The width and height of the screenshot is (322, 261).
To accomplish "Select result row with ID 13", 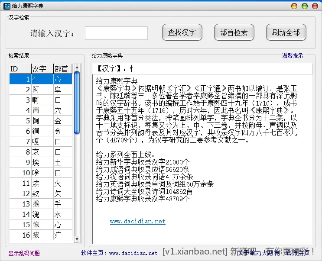I will click(41, 204).
